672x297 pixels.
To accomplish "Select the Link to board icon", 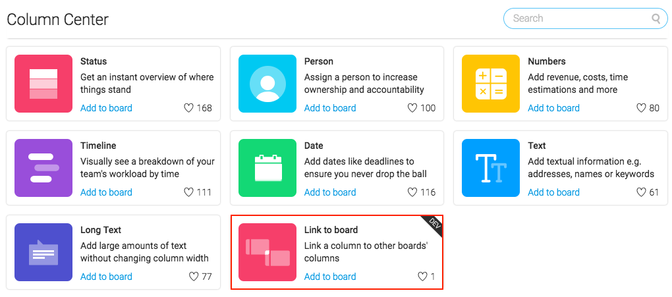I will tap(267, 252).
